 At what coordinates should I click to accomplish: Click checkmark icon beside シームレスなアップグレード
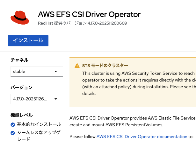point(13,133)
